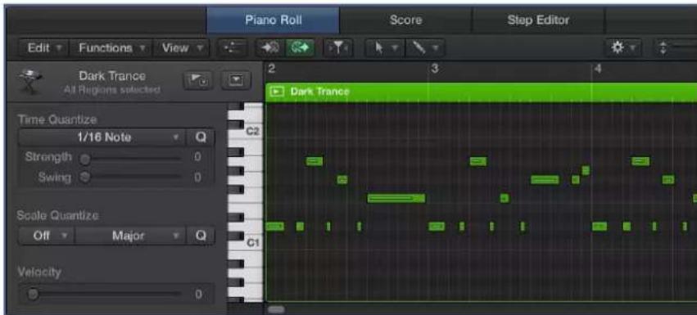Screen dimensions: 697x315
Task: Click the Scale Quantize label
Action: click(x=58, y=216)
